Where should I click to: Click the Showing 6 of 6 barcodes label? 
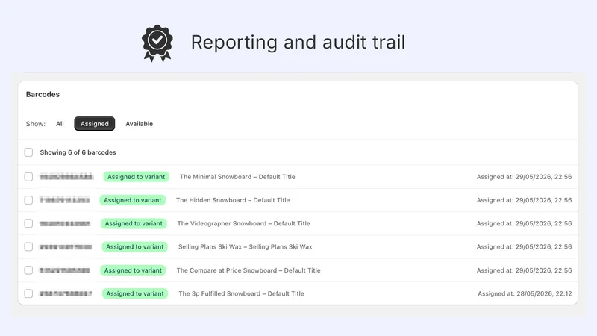click(78, 152)
